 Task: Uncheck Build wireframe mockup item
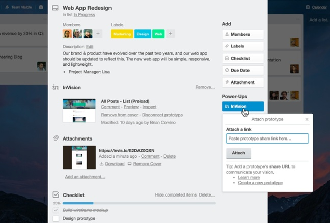(56, 210)
